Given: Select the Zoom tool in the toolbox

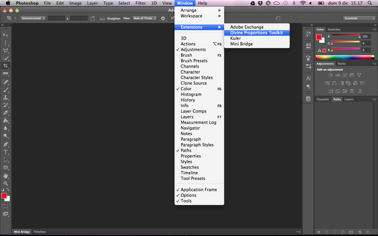Looking at the screenshot, I should [6, 183].
